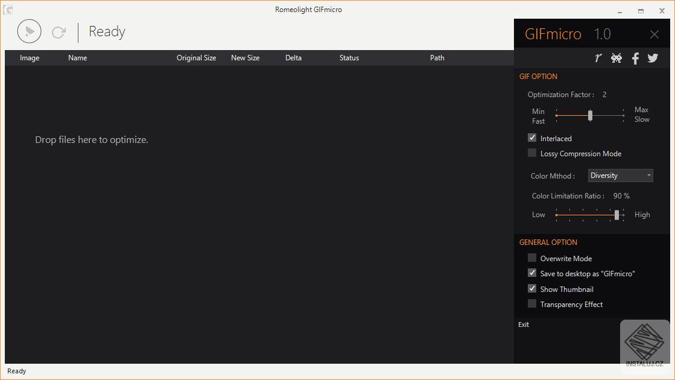This screenshot has height=380, width=675.
Task: Click the '90 %' ratio value
Action: (x=621, y=196)
